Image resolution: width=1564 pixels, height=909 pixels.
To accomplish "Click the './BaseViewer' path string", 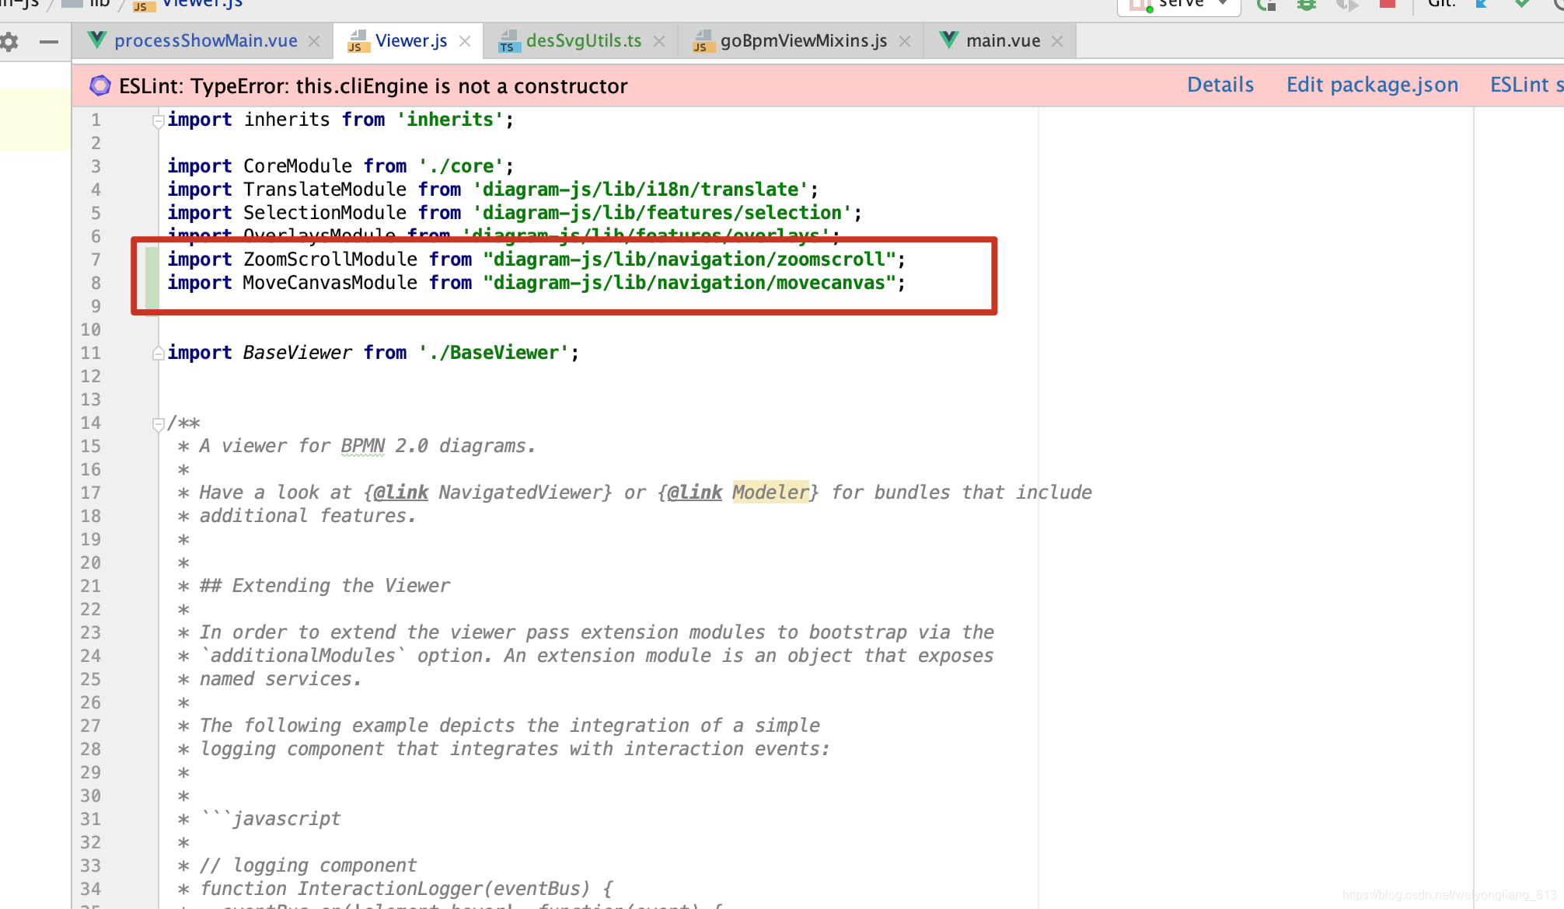I will (494, 353).
